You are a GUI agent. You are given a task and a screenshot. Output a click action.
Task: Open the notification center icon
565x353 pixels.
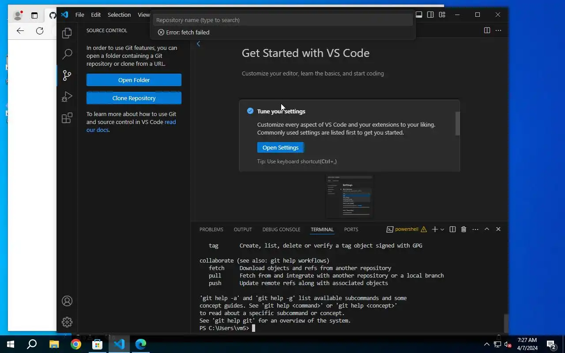click(x=551, y=344)
